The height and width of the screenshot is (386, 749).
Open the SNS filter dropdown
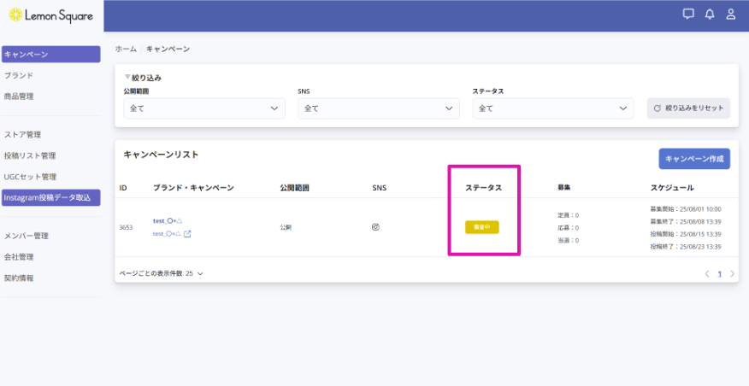click(x=379, y=108)
